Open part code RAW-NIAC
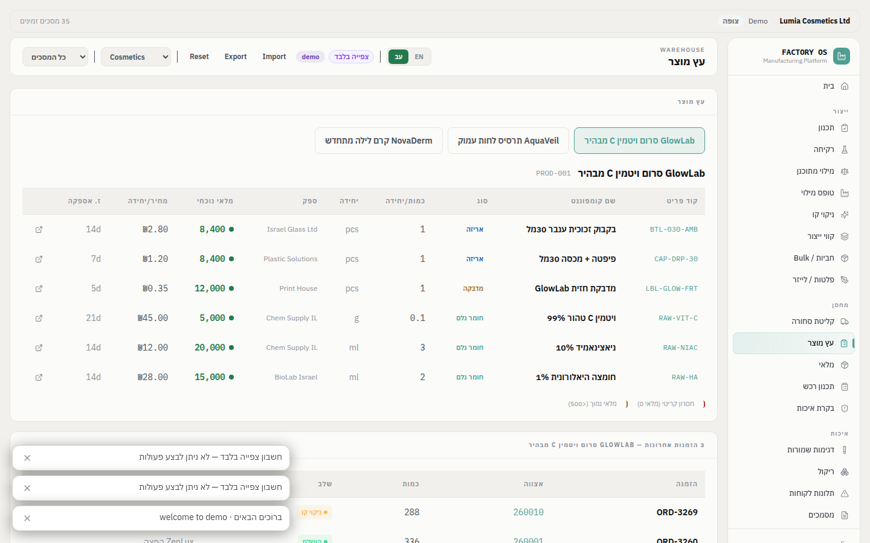Viewport: 870px width, 543px height. pyautogui.click(x=680, y=348)
